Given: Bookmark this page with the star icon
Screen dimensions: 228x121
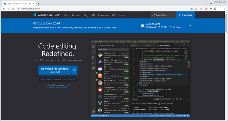Looking at the screenshot, I should click(x=201, y=9).
